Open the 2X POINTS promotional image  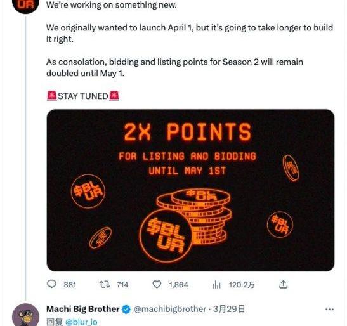(x=190, y=190)
